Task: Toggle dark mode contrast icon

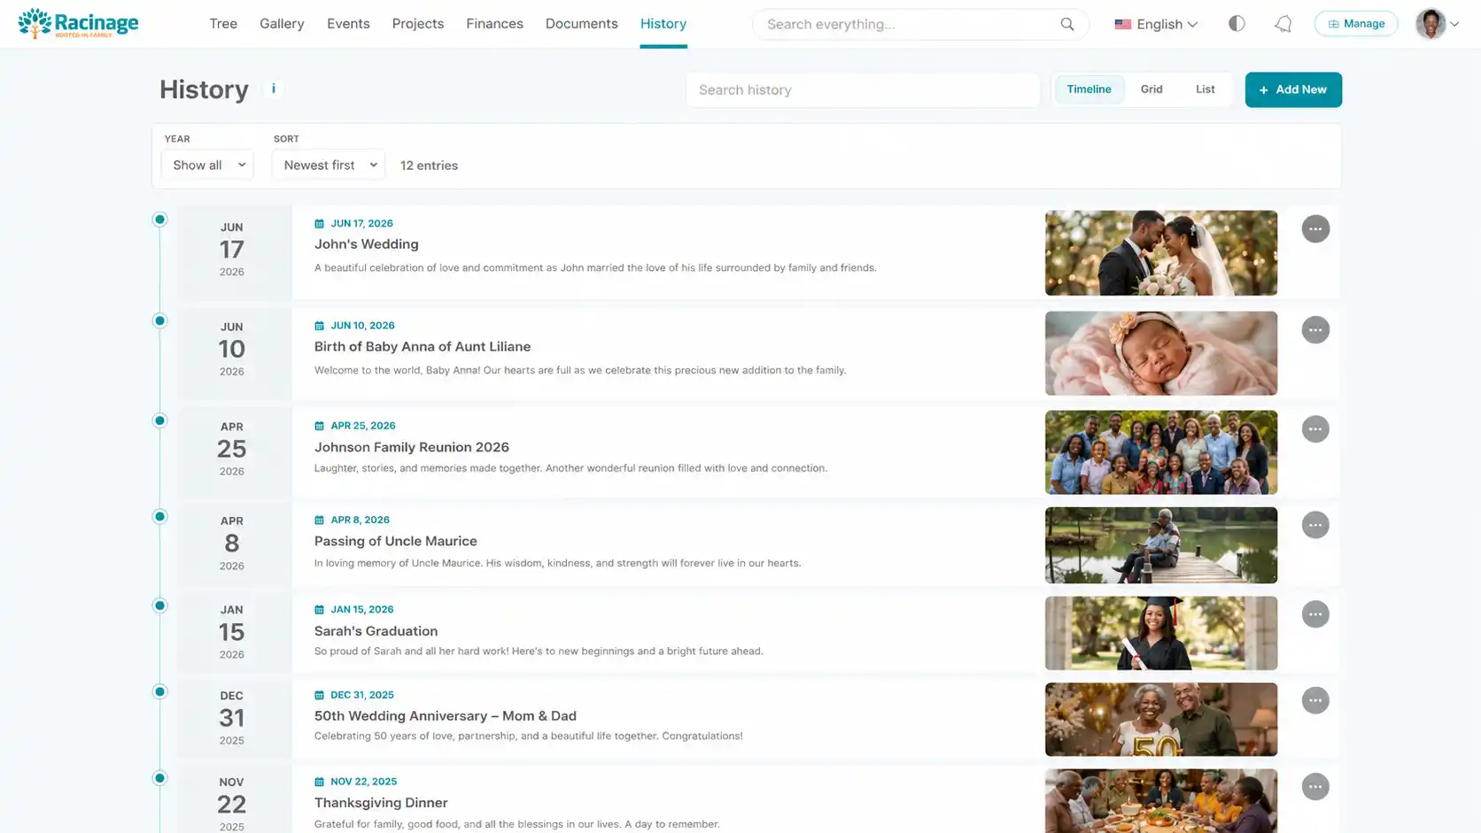Action: pos(1237,24)
